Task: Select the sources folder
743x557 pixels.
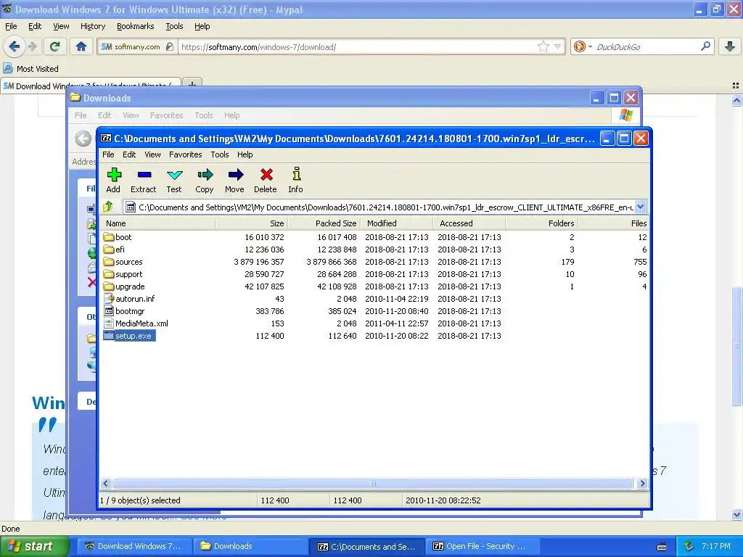Action: (x=123, y=261)
